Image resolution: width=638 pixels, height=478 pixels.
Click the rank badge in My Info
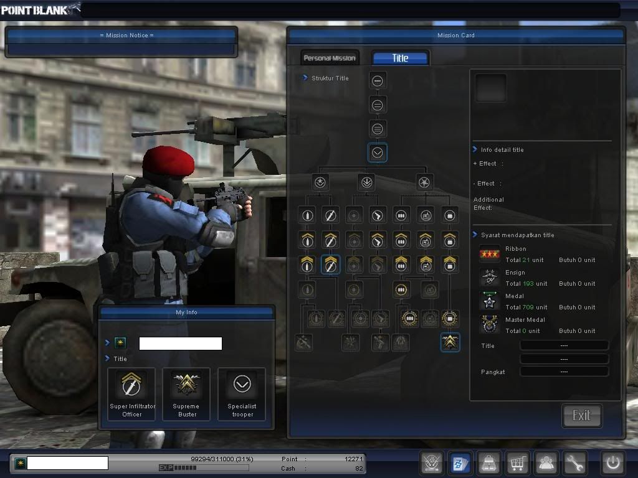120,343
